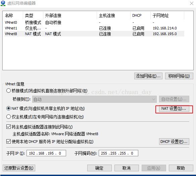Click 移除网络(O) button
The image size is (196, 176).
point(179,76)
